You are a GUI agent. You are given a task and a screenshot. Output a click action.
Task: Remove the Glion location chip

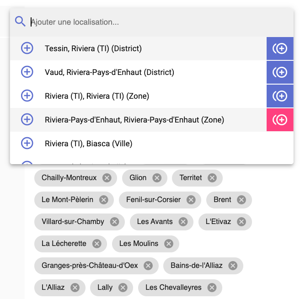[x=157, y=178]
